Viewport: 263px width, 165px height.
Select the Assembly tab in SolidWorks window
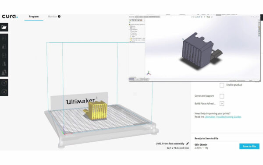(x=131, y=17)
